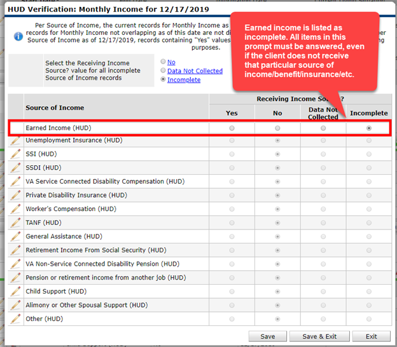
Task: Edit General Assistance (HUD) pencil icon
Action: (15, 236)
